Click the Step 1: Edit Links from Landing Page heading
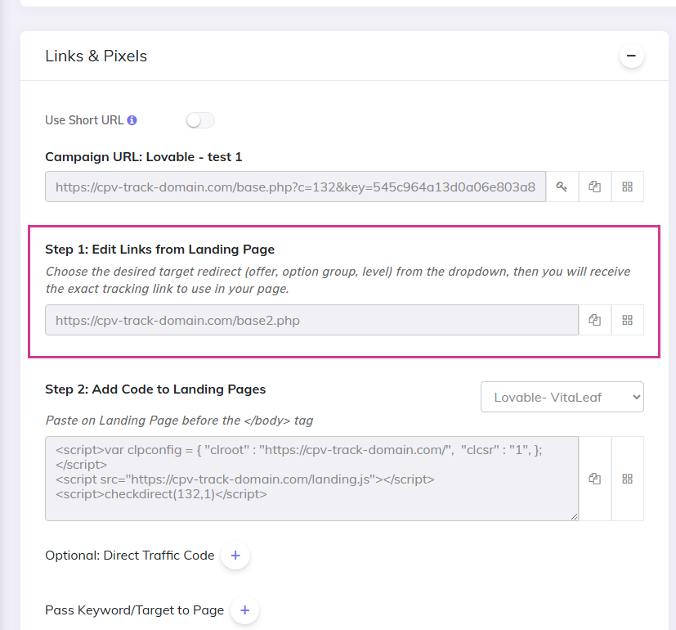 (160, 250)
